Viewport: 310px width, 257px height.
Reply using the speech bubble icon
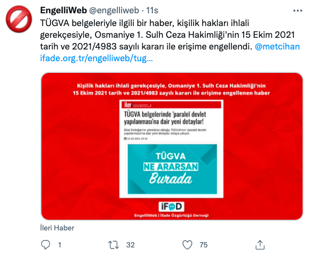pos(46,245)
